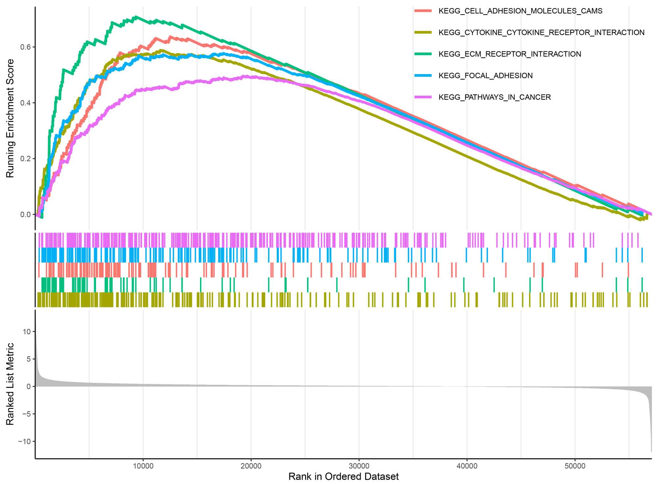Select KEGG_FOCAL_ADHESION legend text
The height and width of the screenshot is (484, 658).
coord(485,75)
